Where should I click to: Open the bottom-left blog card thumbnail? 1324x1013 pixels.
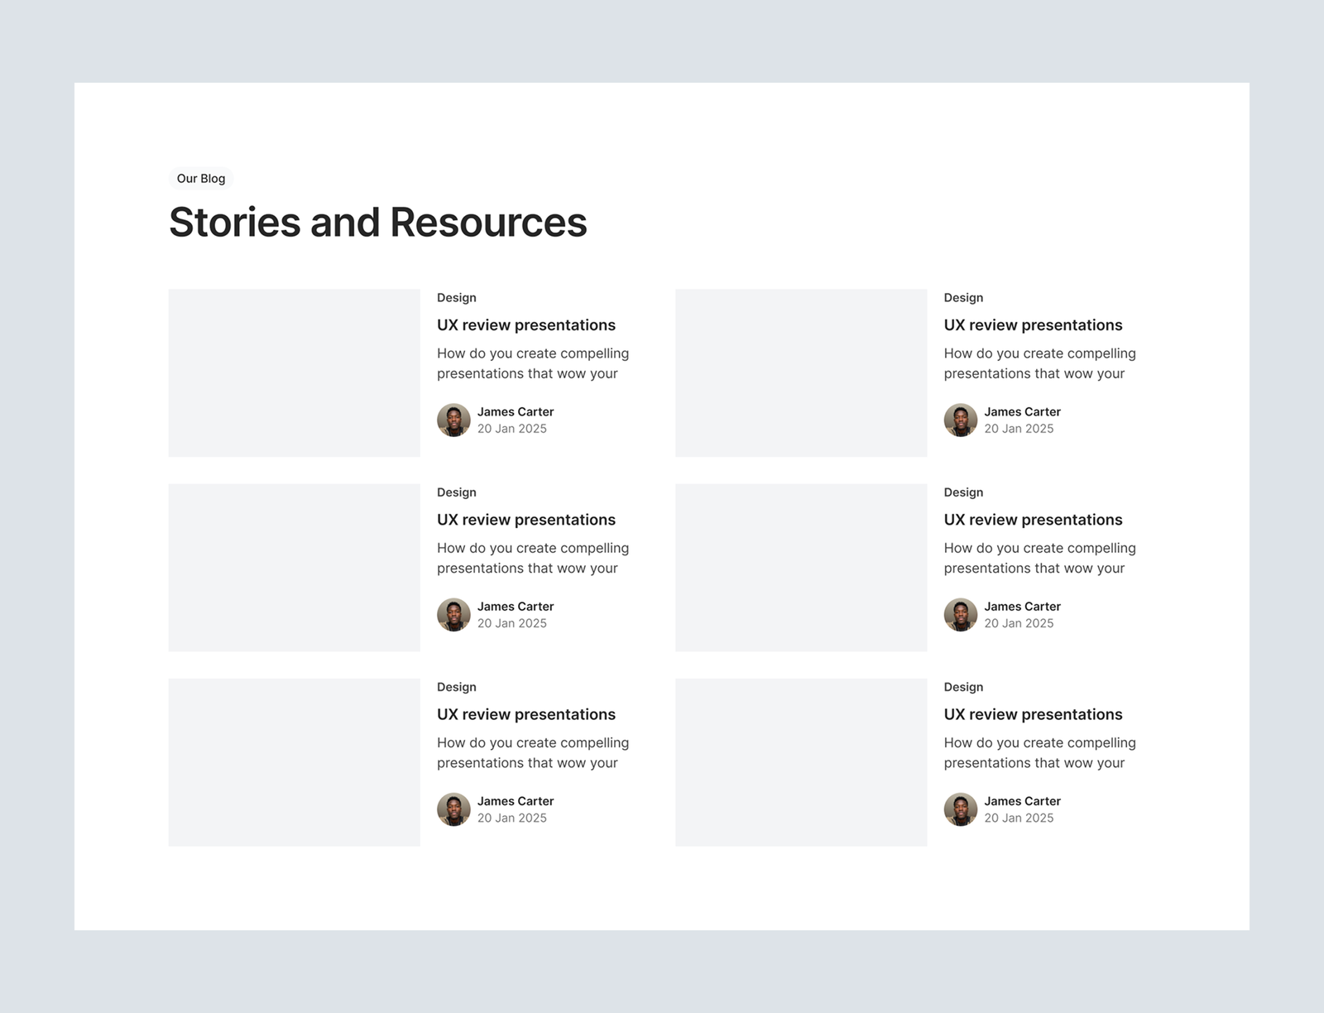tap(294, 762)
